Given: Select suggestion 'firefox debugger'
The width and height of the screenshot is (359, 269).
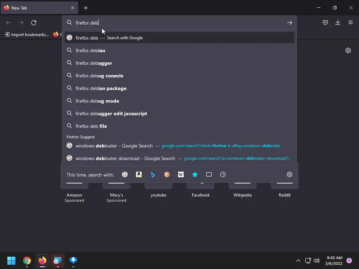Looking at the screenshot, I should (x=179, y=63).
